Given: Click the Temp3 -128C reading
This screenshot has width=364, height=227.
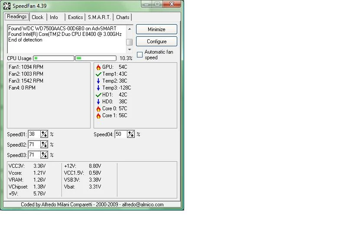Looking at the screenshot, I should (117, 88).
